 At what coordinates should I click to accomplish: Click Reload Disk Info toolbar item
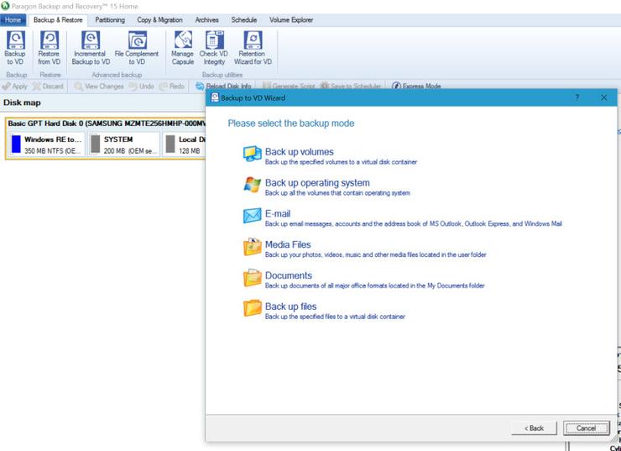tap(224, 86)
